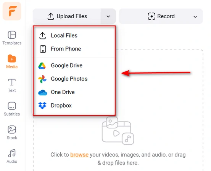The image size is (211, 171).
Task: Click the media placeholder illustration
Action: (118, 130)
